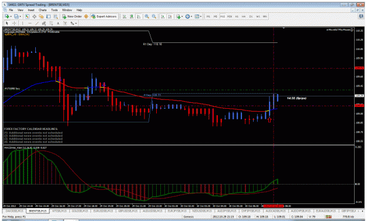Open the Periods clock icon

click(187, 16)
